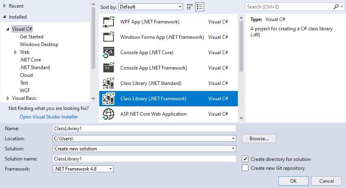346x188 pixels.
Task: Expand the Recent node
Action: 4,6
